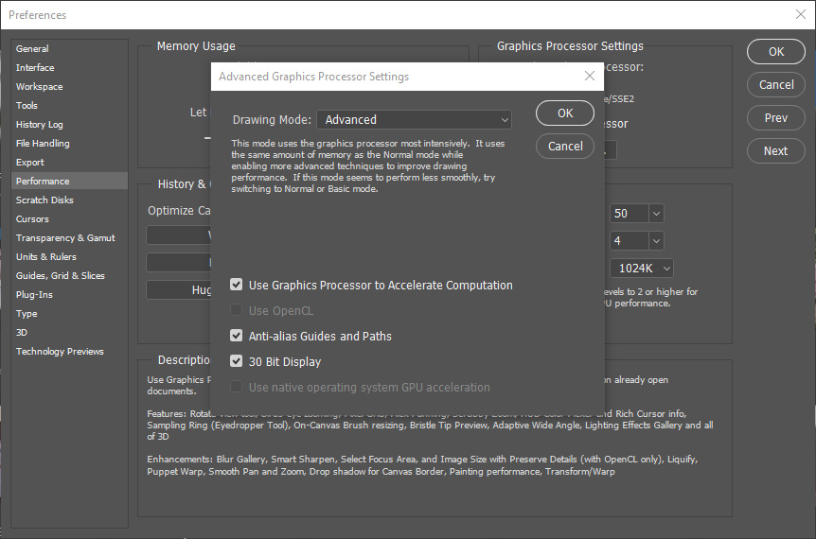816x539 pixels.
Task: Click Cancel in Advanced Graphics Processor dialog
Action: pos(565,146)
